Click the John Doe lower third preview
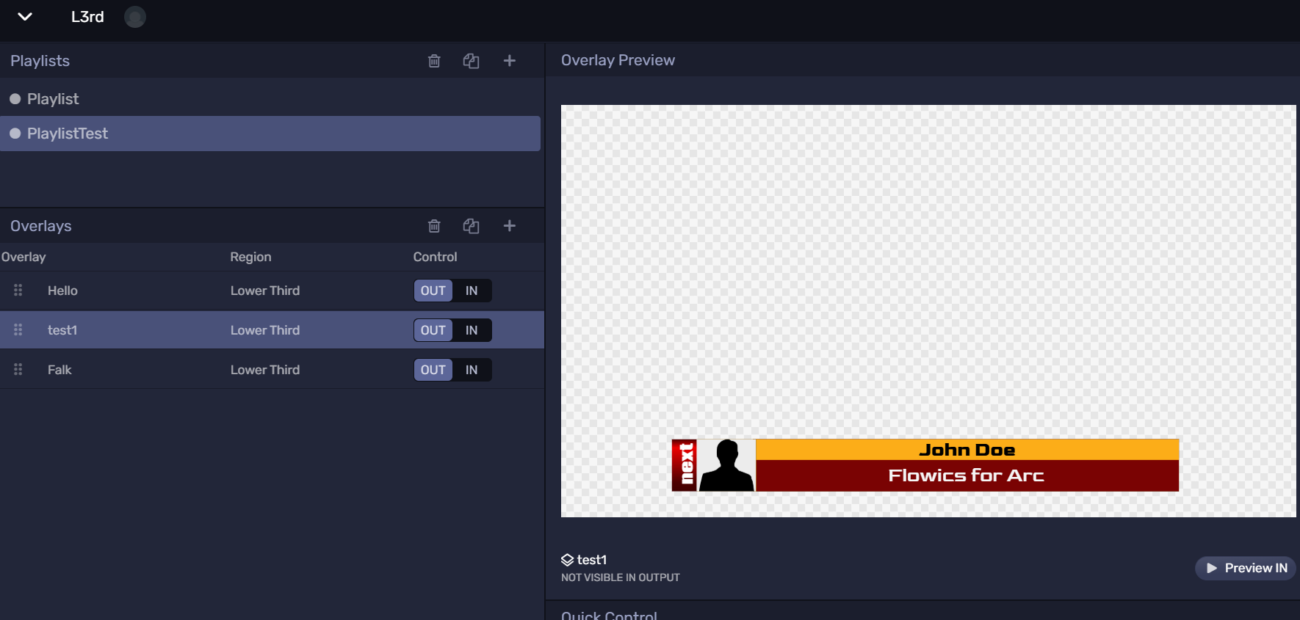Image resolution: width=1300 pixels, height=620 pixels. point(925,465)
